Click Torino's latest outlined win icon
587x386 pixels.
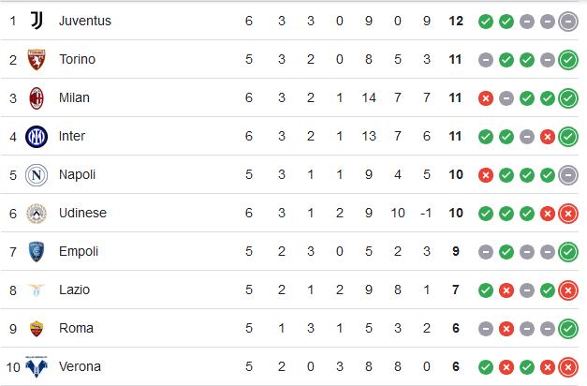click(x=568, y=60)
